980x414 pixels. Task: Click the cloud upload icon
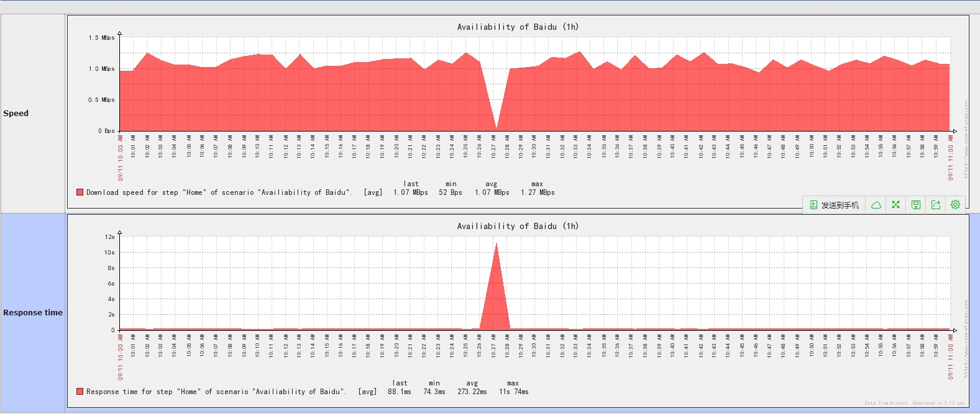pyautogui.click(x=876, y=205)
